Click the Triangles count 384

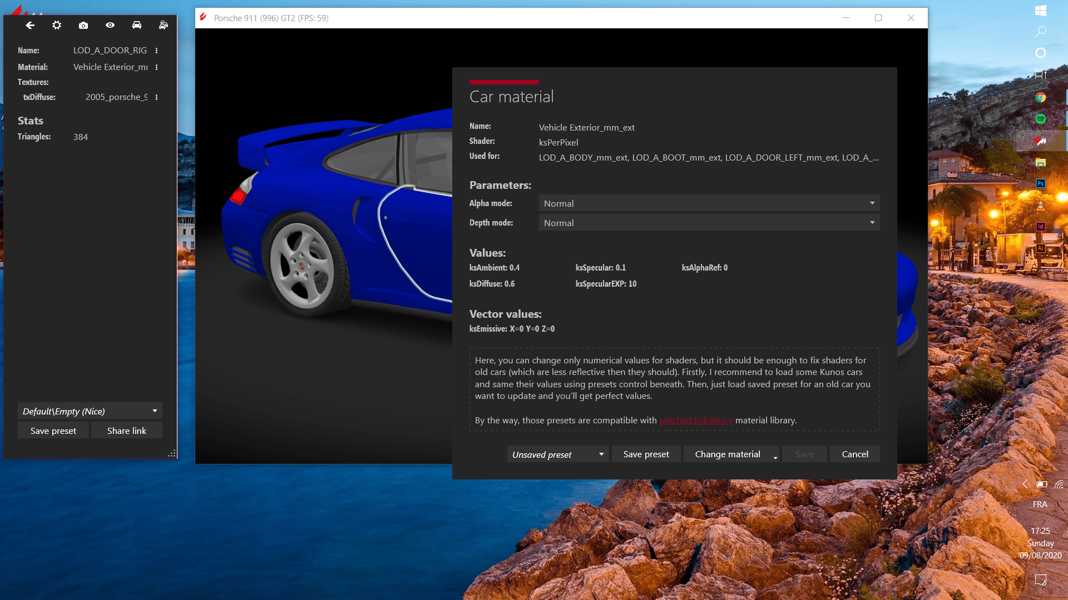coord(81,137)
